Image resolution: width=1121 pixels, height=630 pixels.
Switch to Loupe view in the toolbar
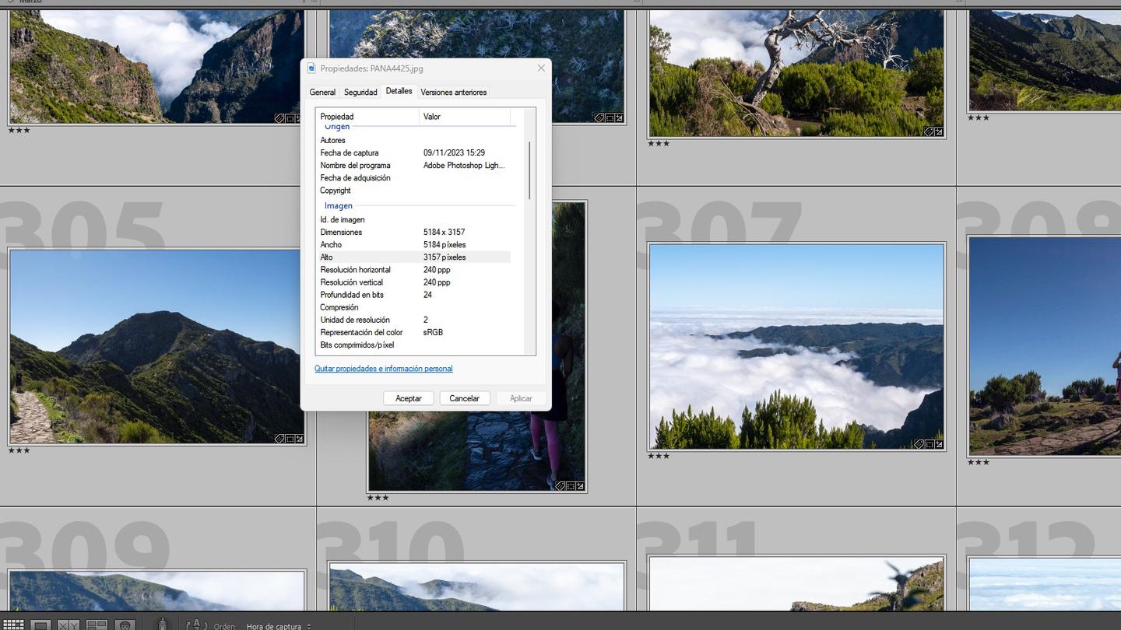pyautogui.click(x=41, y=625)
